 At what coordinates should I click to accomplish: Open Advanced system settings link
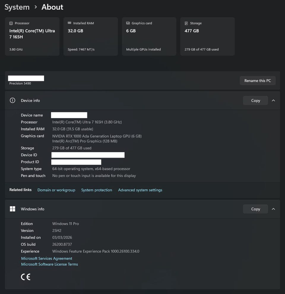[x=140, y=190]
